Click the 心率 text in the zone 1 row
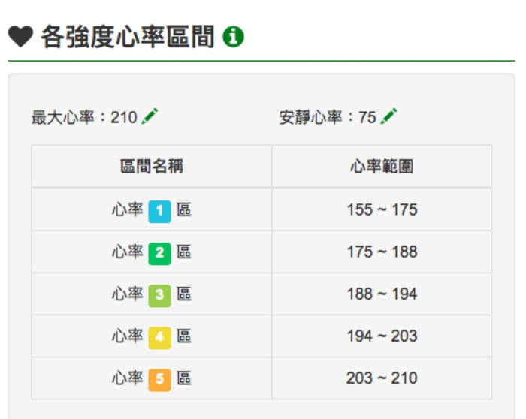526x419 pixels. [127, 210]
